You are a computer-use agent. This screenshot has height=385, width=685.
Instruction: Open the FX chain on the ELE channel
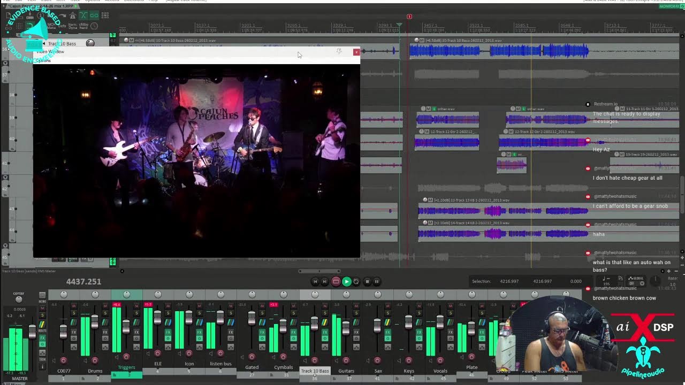[168, 332]
